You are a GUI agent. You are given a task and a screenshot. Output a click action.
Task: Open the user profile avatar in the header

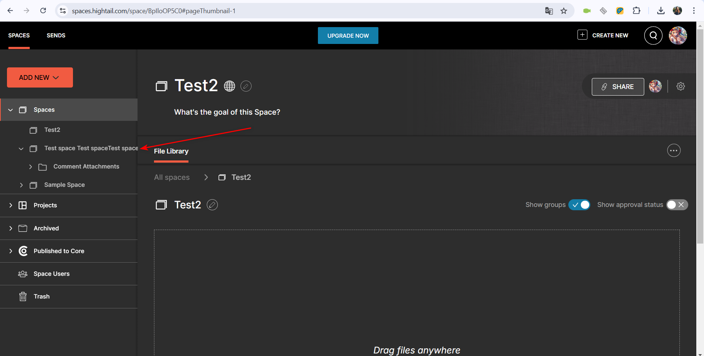point(678,36)
